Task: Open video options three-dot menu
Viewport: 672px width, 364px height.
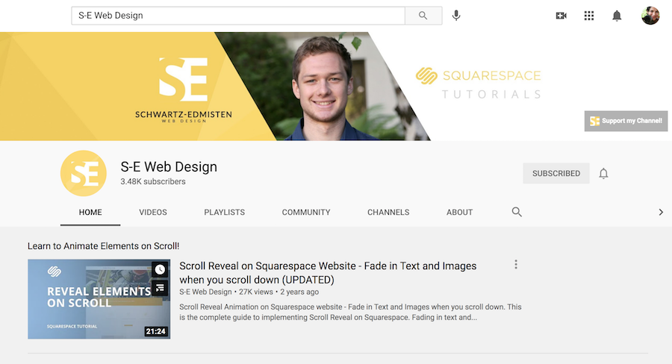Action: [x=516, y=264]
